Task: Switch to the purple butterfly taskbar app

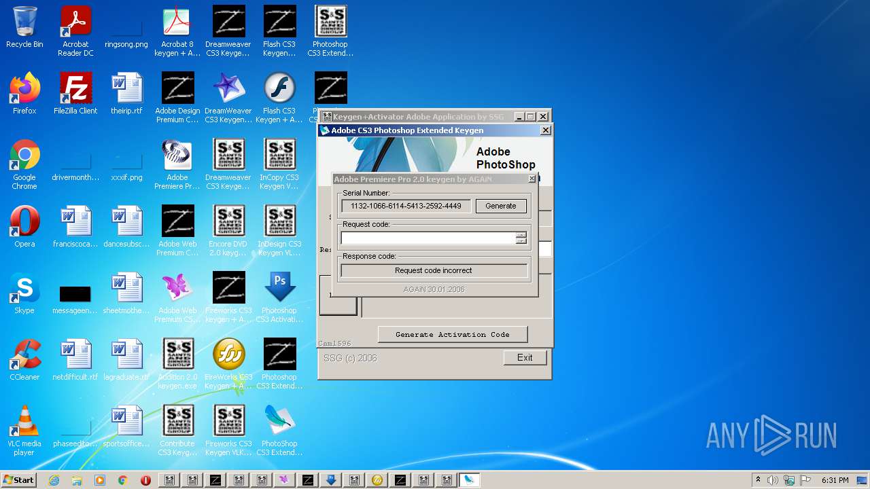Action: (x=285, y=480)
